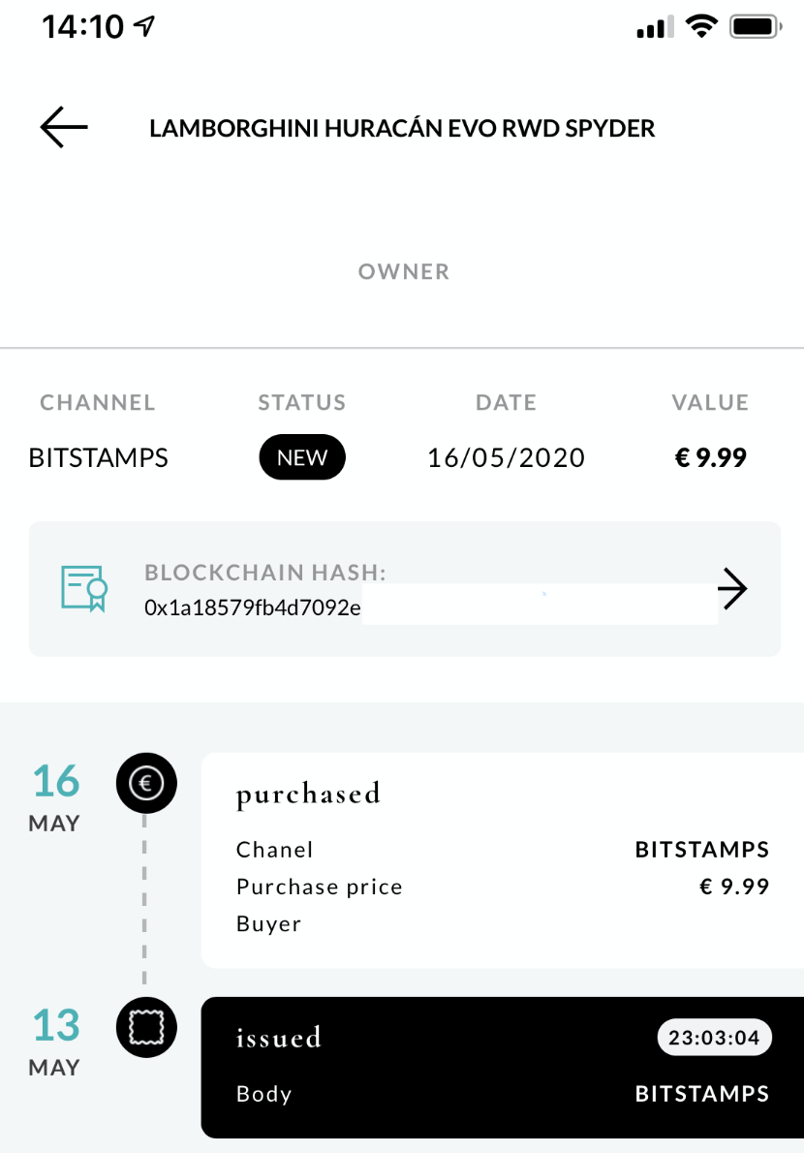Expand blockchain hash details with the right arrow
The height and width of the screenshot is (1153, 804).
734,587
